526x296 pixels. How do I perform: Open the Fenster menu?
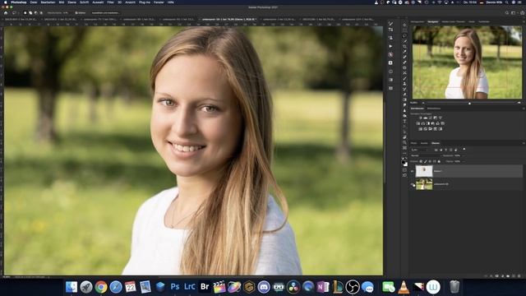[x=159, y=2]
